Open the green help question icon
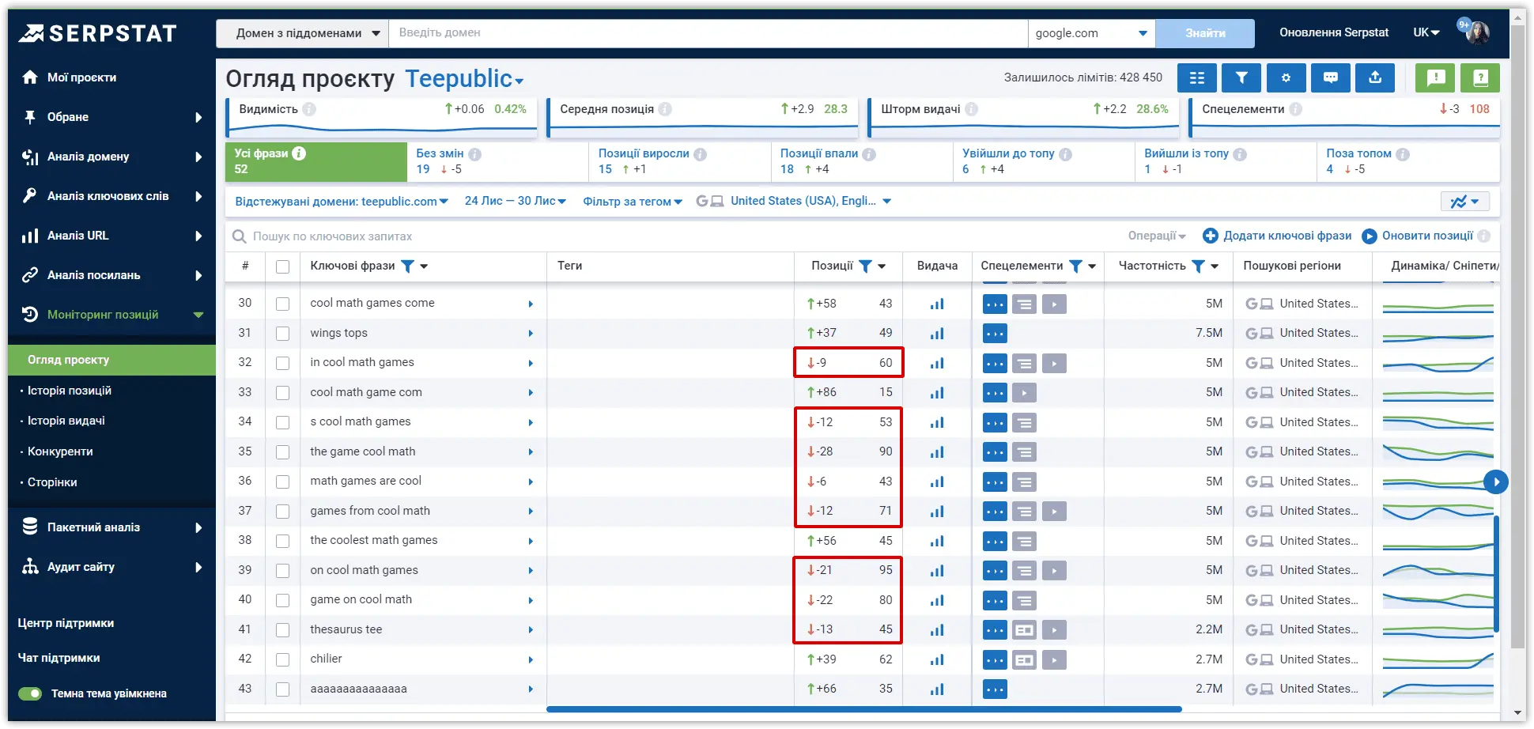1534x729 pixels. pos(1480,77)
